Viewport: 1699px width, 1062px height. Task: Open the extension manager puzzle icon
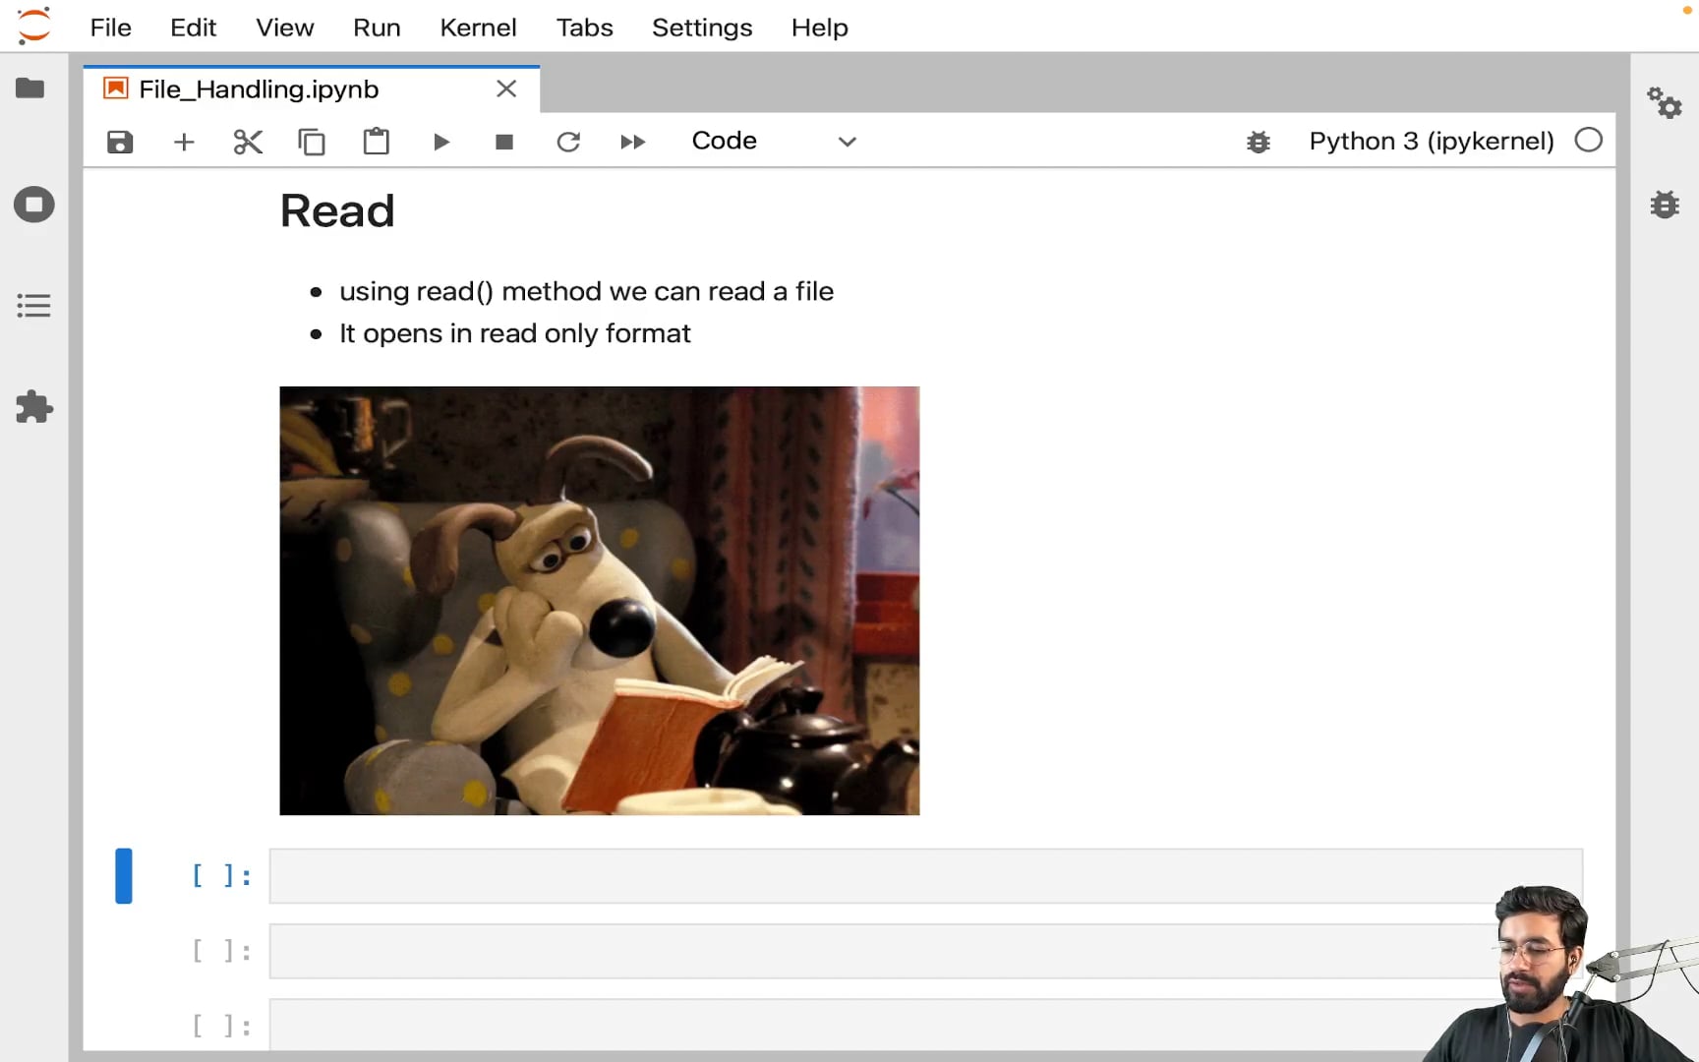pos(33,407)
